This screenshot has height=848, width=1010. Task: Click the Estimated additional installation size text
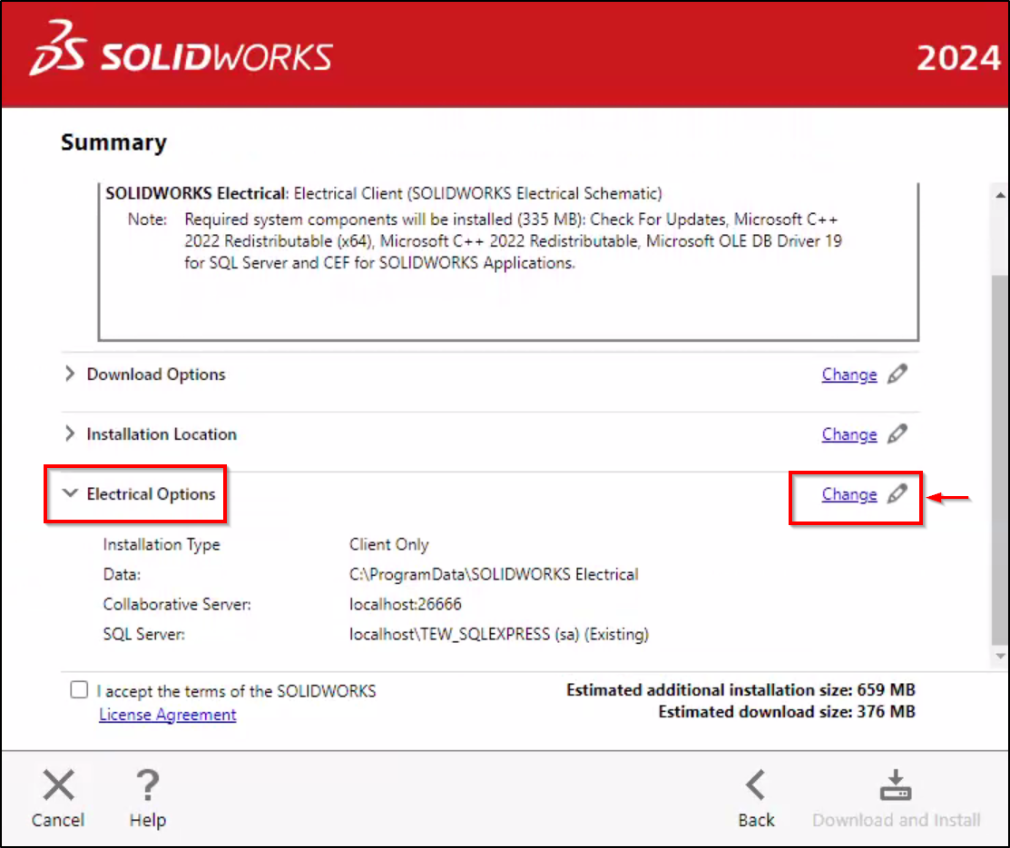coord(740,689)
